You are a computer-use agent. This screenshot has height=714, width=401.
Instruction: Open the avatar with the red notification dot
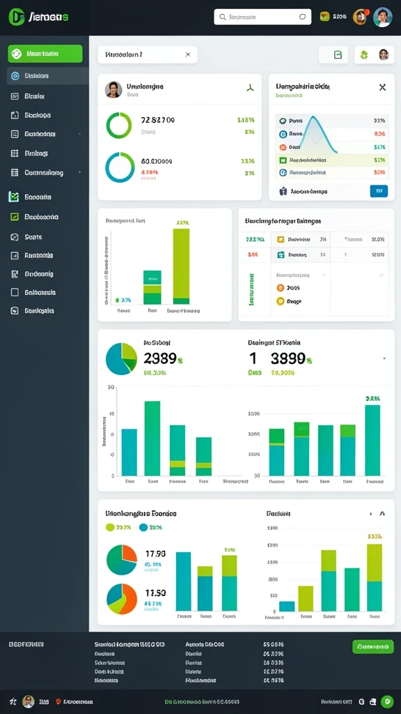pyautogui.click(x=360, y=17)
